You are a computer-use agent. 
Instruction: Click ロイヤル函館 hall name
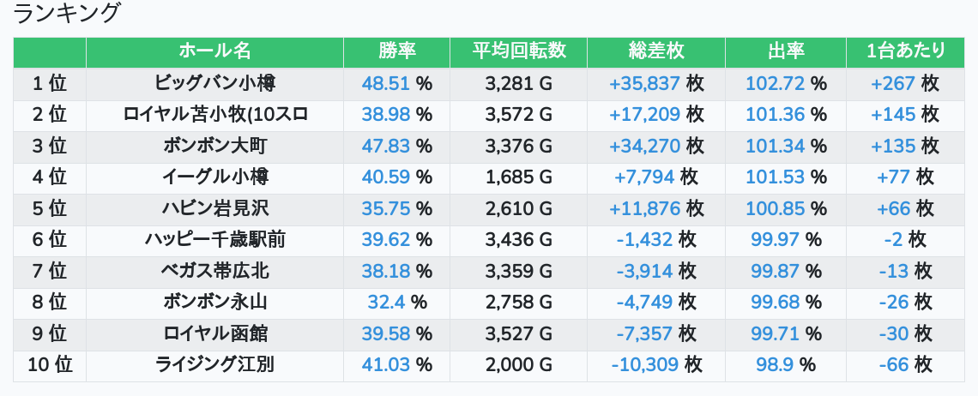(214, 333)
